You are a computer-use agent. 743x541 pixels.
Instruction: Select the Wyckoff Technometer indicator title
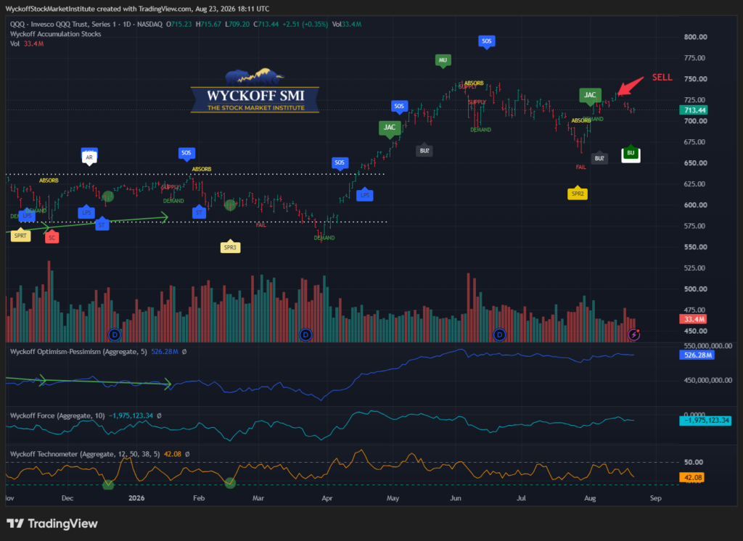coord(85,454)
